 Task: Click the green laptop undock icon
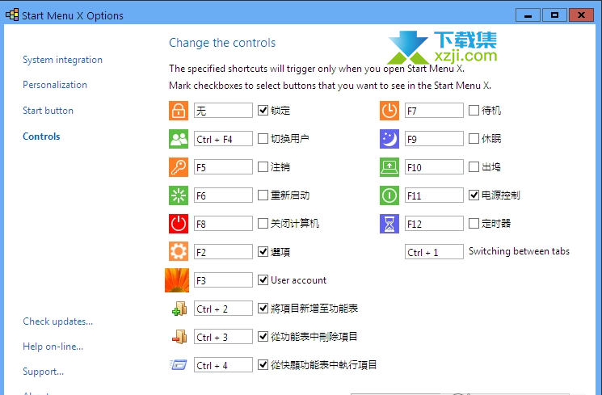point(389,167)
